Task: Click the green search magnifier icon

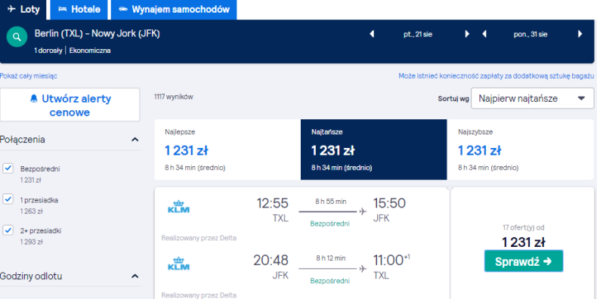Action: pyautogui.click(x=17, y=37)
